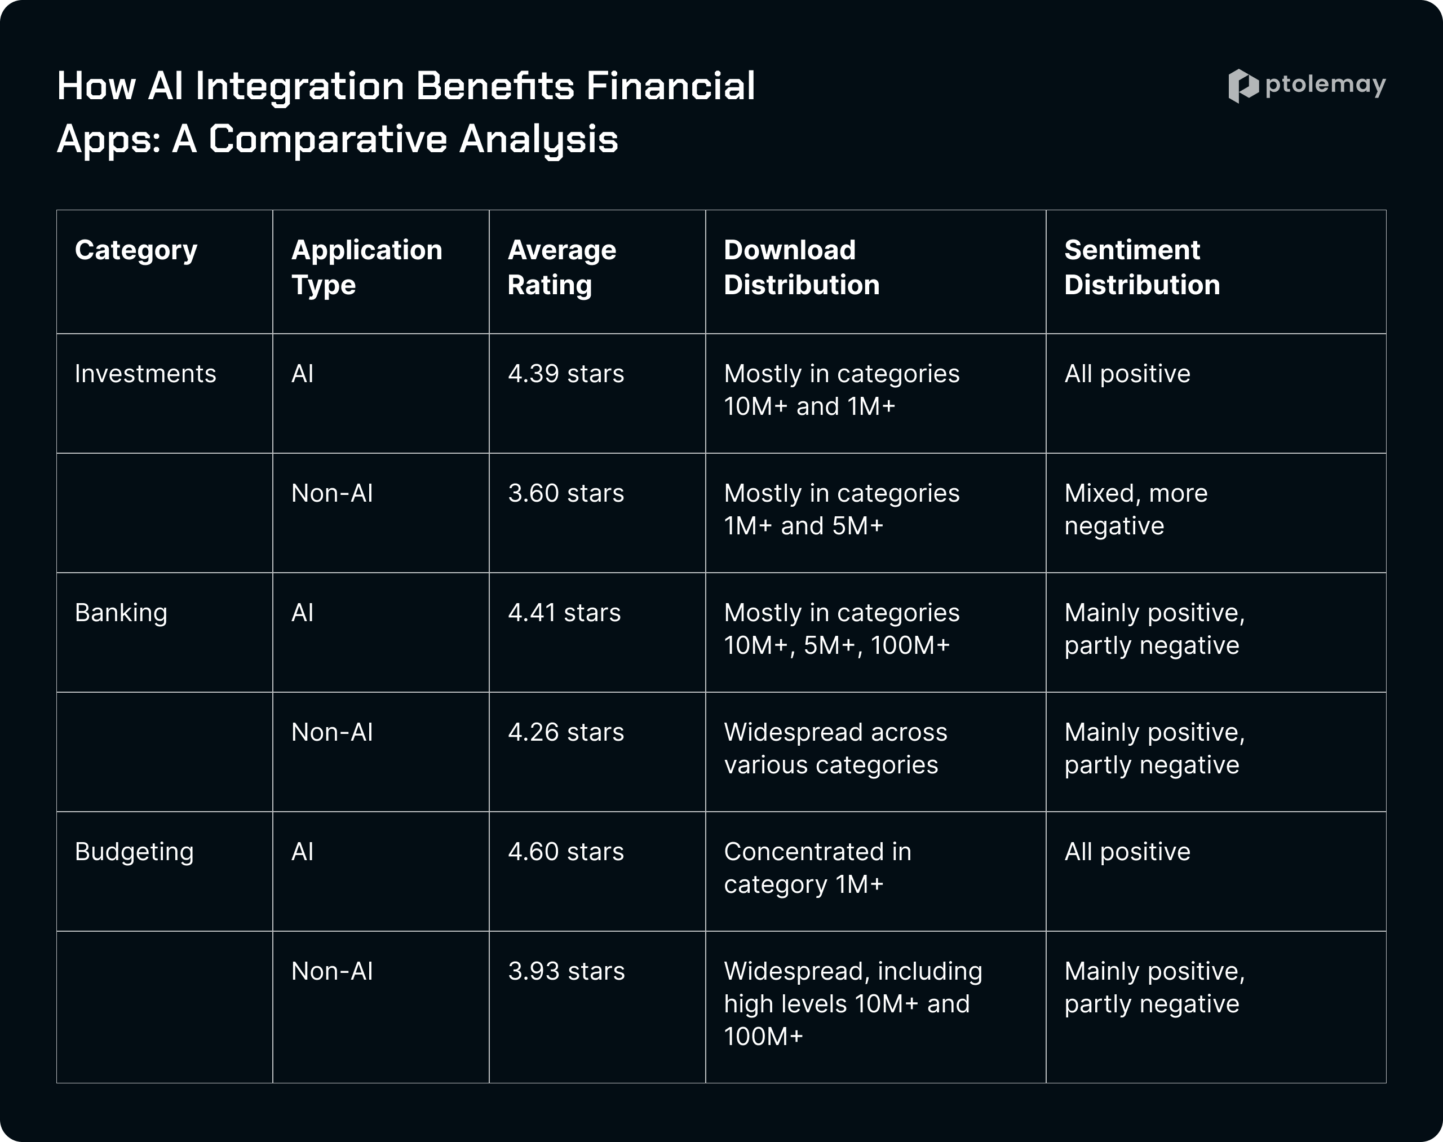
Task: Click the 4.60 stars rating cell
Action: click(x=597, y=871)
